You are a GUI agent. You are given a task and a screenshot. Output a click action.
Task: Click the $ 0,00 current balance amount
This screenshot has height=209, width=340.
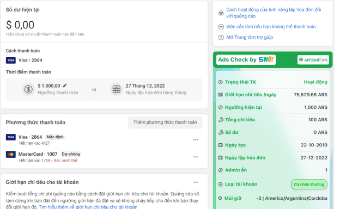click(x=20, y=24)
